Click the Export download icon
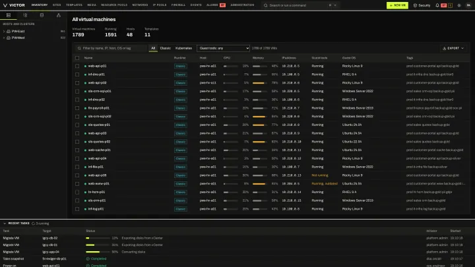 tap(445, 48)
